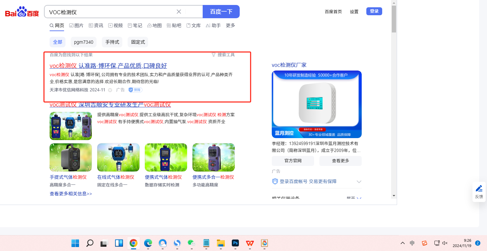The image size is (487, 251).
Task: Click the 官方官网 button
Action: [293, 161]
